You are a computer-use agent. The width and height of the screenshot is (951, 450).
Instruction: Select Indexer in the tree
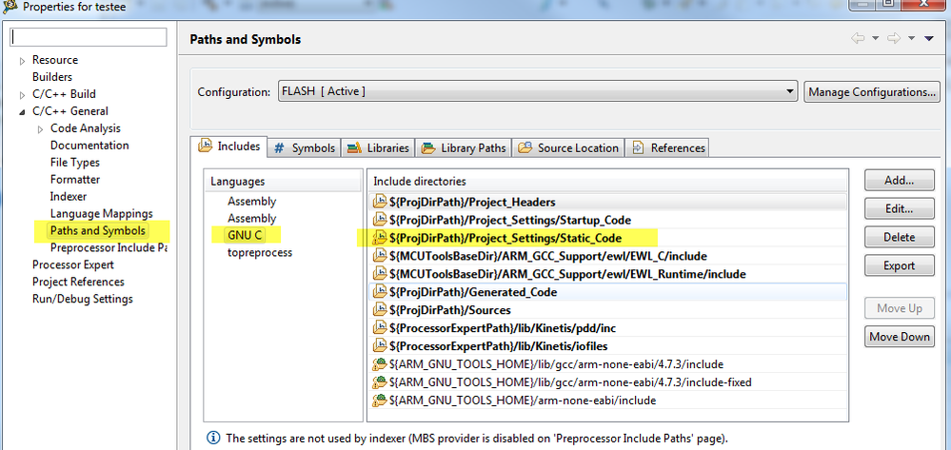coord(69,197)
